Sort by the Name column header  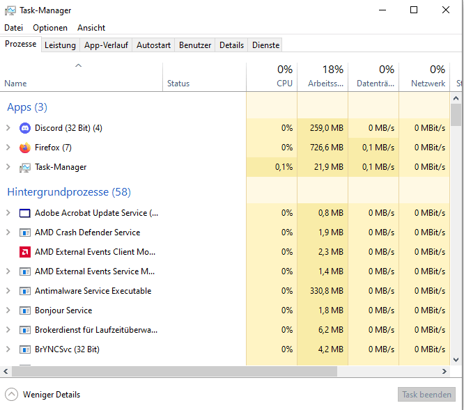point(81,77)
